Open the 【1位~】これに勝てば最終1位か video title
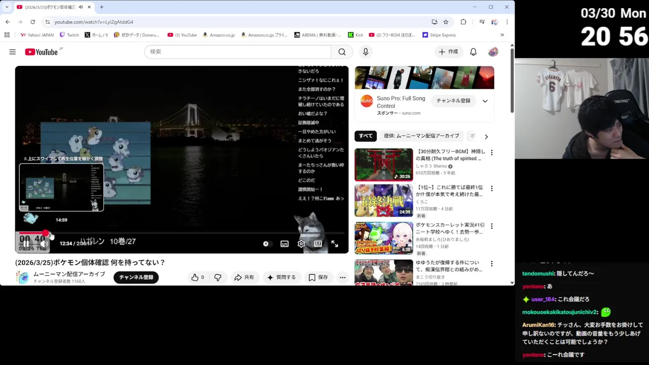649x365 pixels. [x=450, y=191]
